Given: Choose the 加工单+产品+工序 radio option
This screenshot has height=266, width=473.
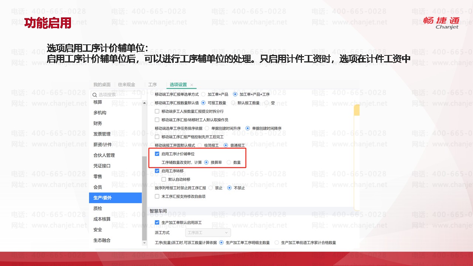Looking at the screenshot, I should pyautogui.click(x=235, y=94).
